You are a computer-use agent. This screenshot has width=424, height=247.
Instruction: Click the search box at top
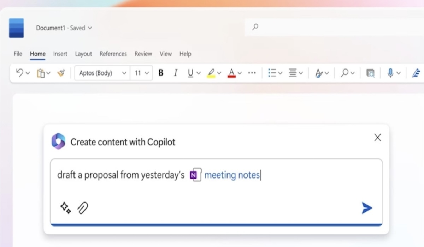(334, 27)
